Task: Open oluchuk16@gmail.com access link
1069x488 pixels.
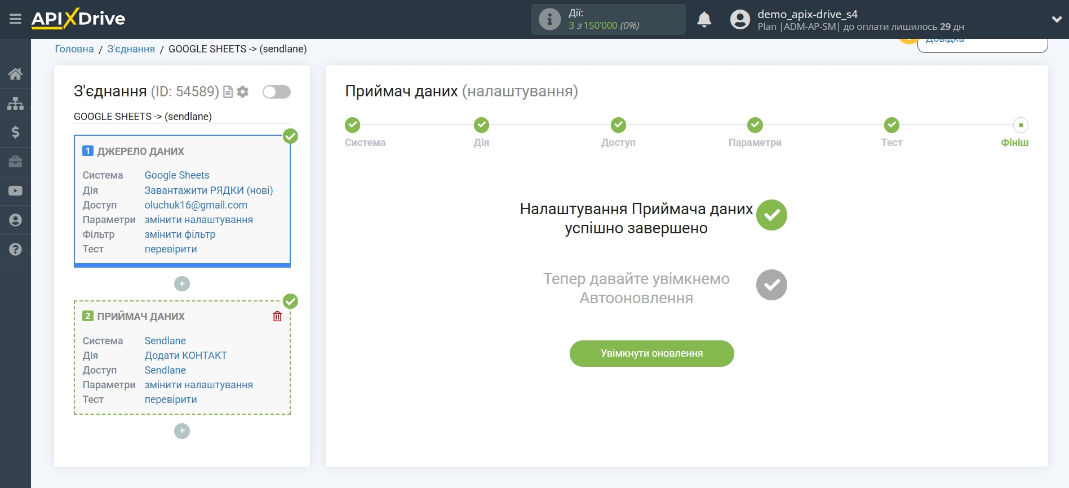Action: 196,205
